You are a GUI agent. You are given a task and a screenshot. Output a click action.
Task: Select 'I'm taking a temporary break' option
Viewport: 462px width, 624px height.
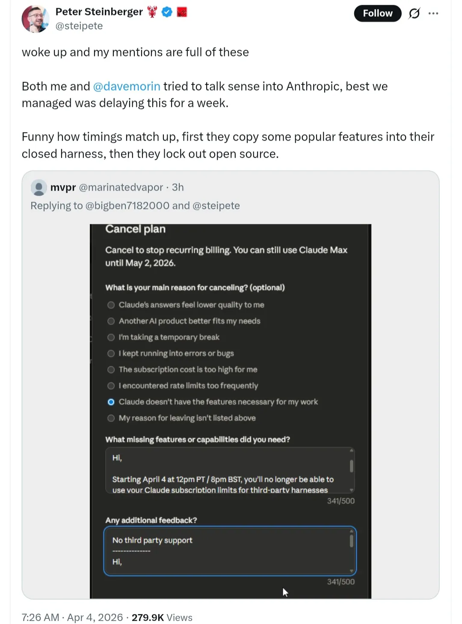pyautogui.click(x=111, y=338)
